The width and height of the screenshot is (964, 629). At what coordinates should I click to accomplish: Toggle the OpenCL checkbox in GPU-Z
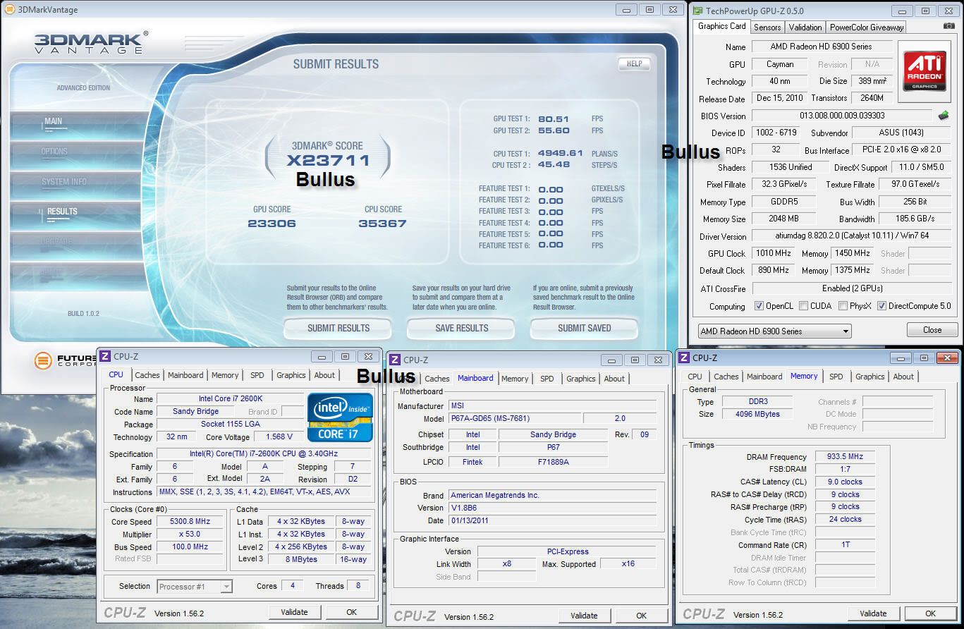point(759,306)
